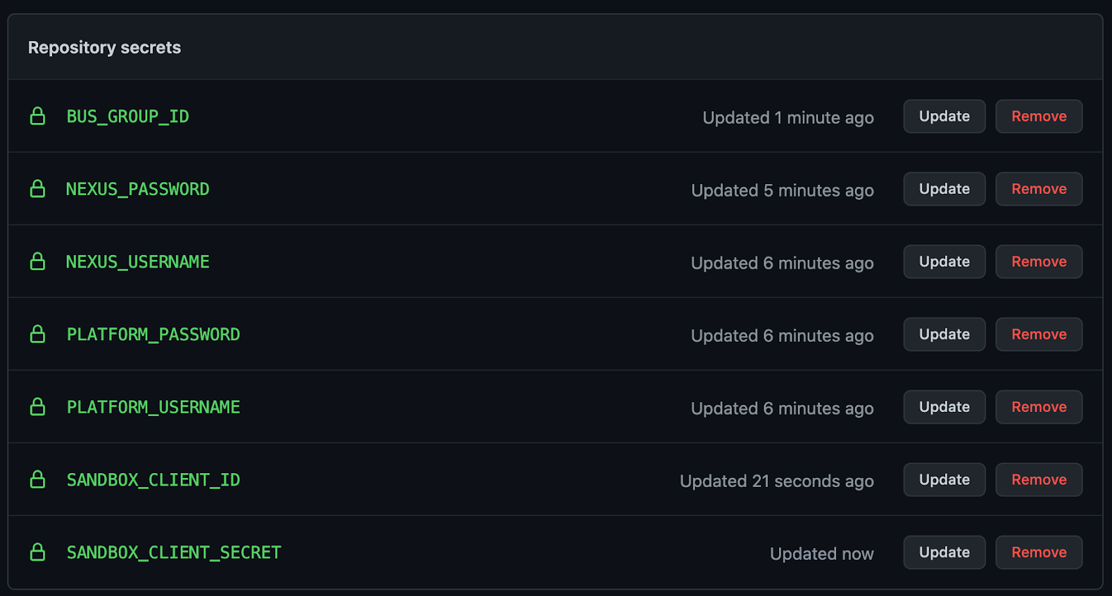1112x596 pixels.
Task: Click the lock icon beside NEXUS_PASSWORD
Action: tap(38, 189)
